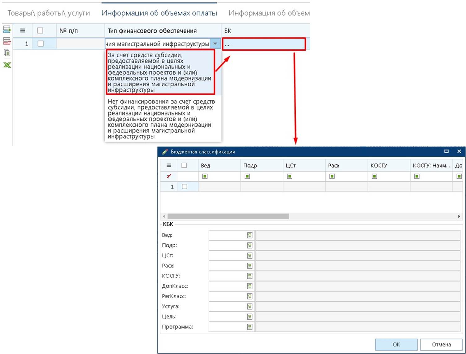Click the БК column header
The image size is (466, 354).
[266, 31]
